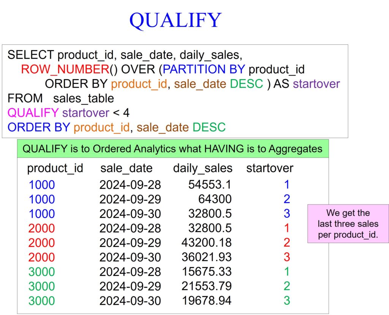Image resolution: width=389 pixels, height=315 pixels.
Task: Select the daily_sales value 15675.33
Action: 206,272
